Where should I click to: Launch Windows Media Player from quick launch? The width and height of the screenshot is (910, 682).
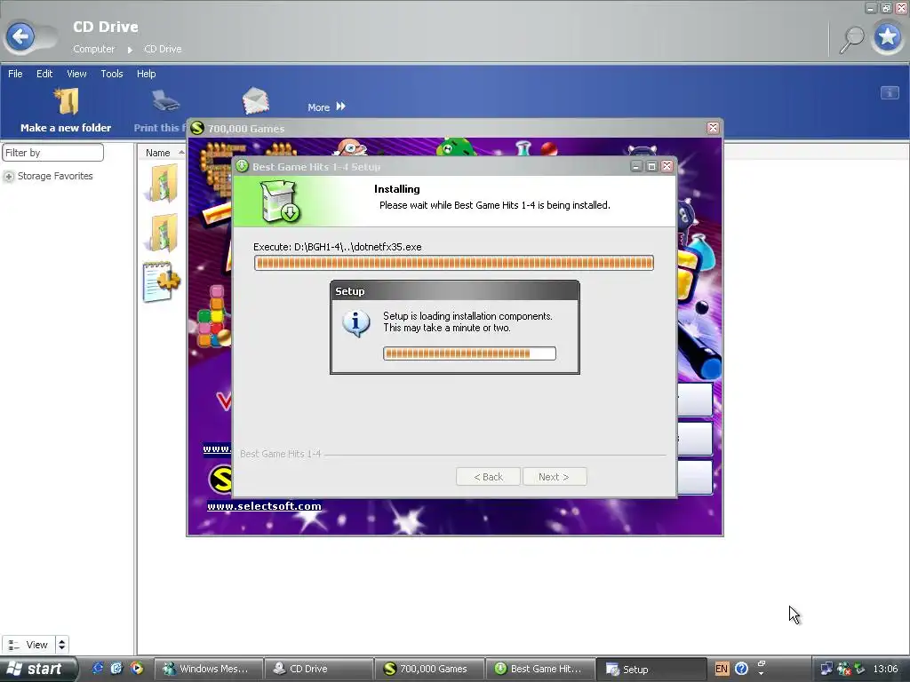137,669
